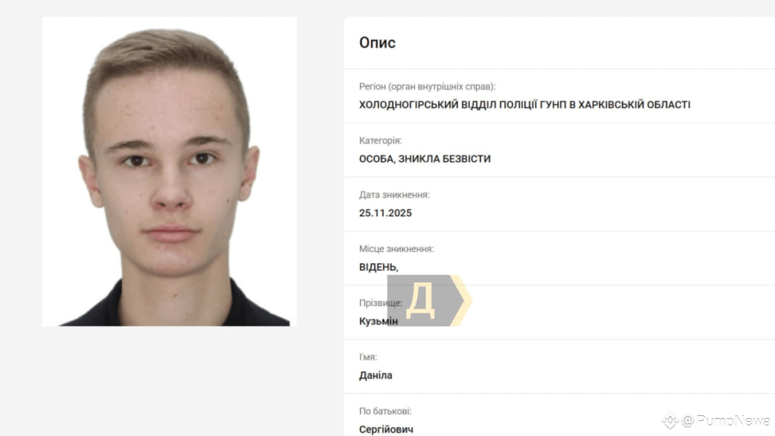
Task: Click the ВІДЕНЬ location value
Action: (378, 267)
